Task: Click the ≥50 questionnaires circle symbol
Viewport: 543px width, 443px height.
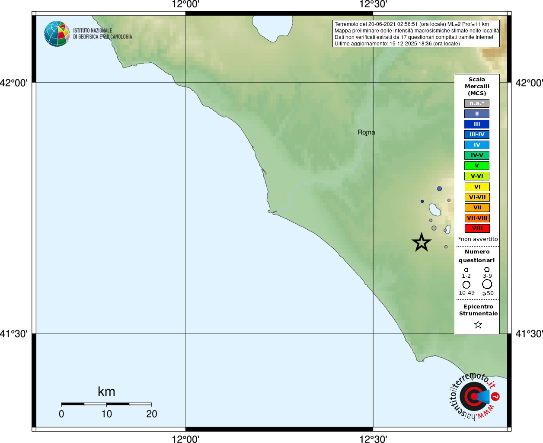Action: click(487, 284)
